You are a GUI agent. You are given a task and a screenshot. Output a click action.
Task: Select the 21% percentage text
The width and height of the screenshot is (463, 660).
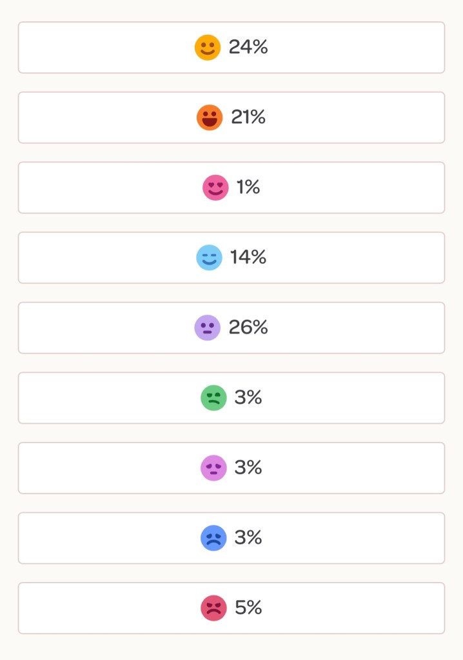[x=248, y=117]
